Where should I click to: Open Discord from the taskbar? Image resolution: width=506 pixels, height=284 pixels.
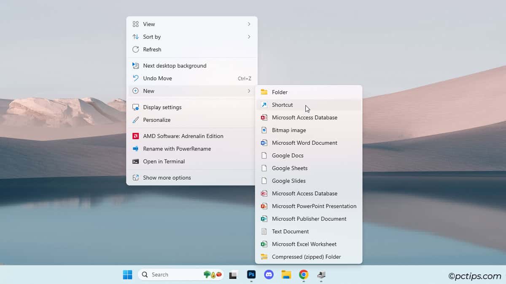pyautogui.click(x=269, y=275)
